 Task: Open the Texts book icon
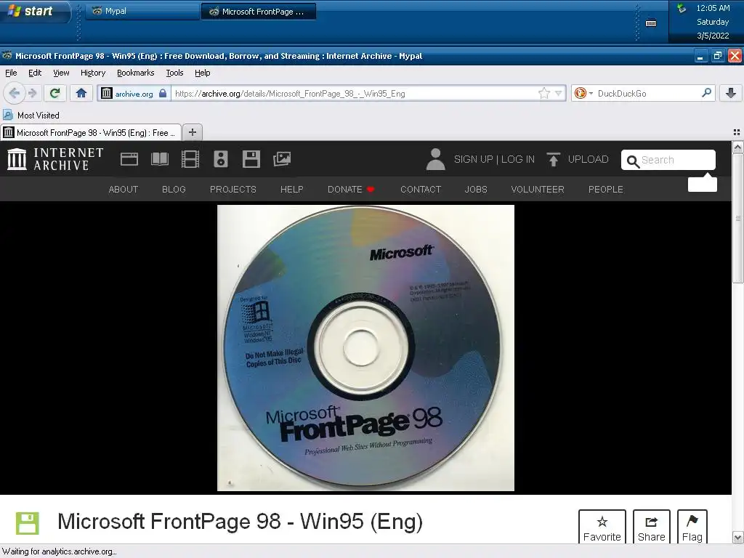click(159, 159)
